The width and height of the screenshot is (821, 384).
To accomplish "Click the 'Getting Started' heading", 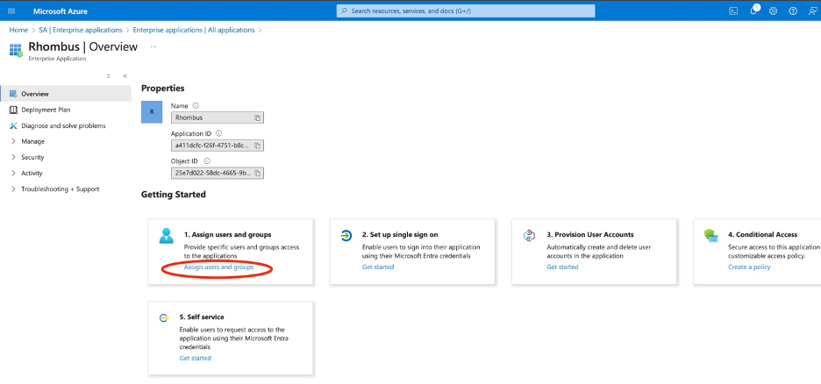I will [174, 195].
